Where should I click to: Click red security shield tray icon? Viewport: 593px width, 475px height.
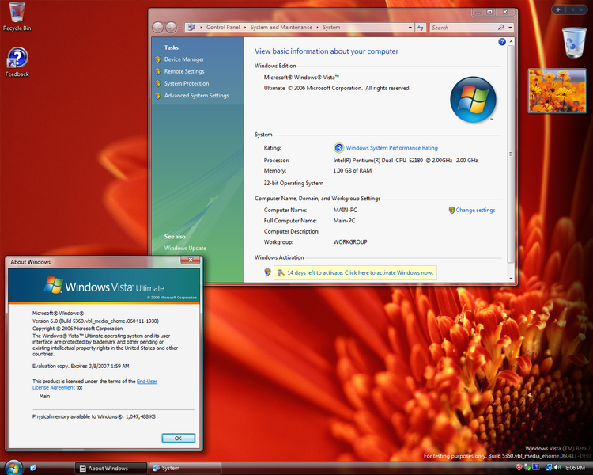pyautogui.click(x=519, y=467)
